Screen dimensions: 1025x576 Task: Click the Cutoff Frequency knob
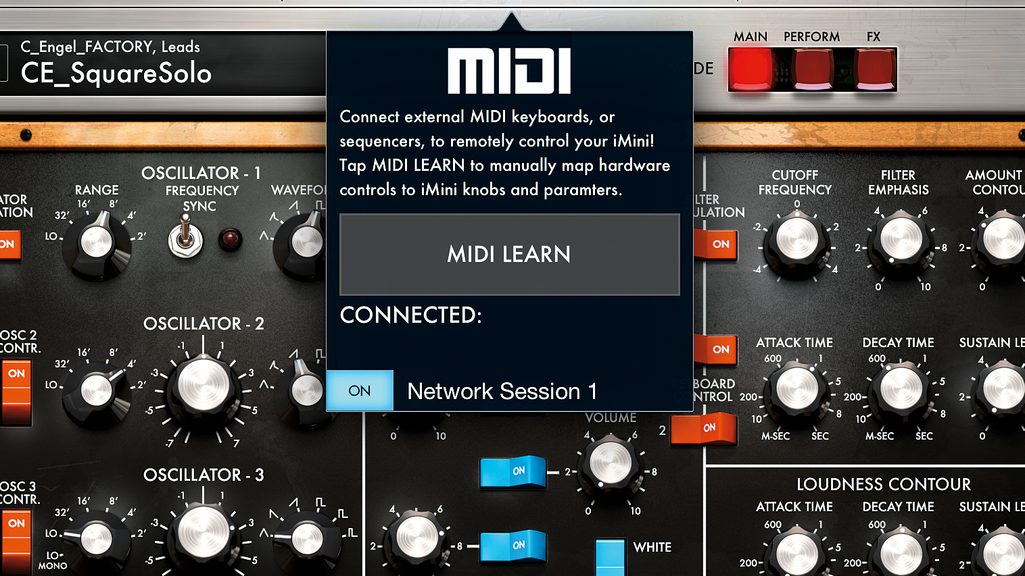click(x=797, y=240)
